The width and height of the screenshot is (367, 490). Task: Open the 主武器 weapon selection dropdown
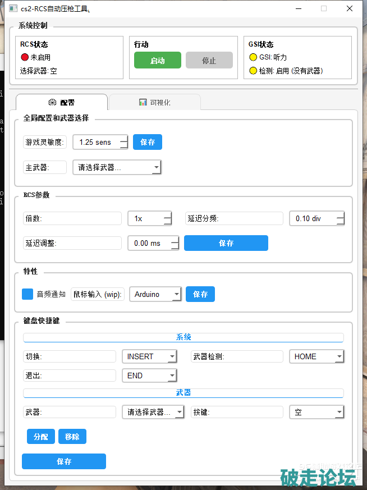117,167
